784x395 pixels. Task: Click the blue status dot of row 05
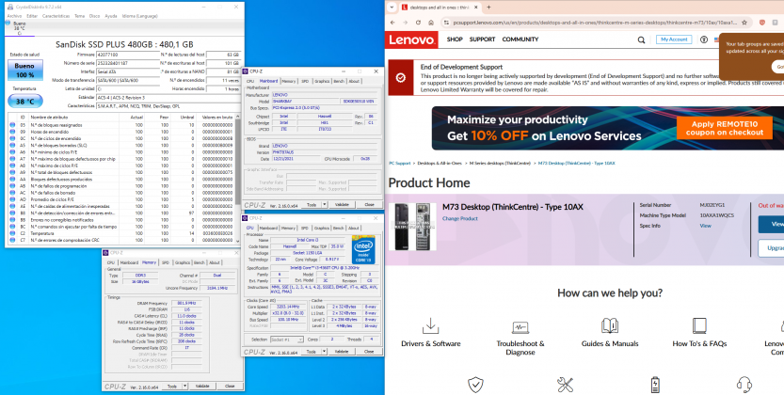[12, 125]
